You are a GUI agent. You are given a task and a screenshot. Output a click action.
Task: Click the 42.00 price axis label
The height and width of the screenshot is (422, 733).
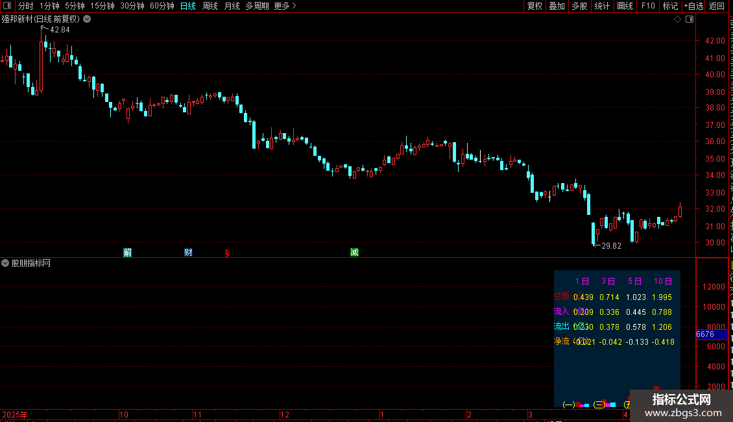pos(715,41)
